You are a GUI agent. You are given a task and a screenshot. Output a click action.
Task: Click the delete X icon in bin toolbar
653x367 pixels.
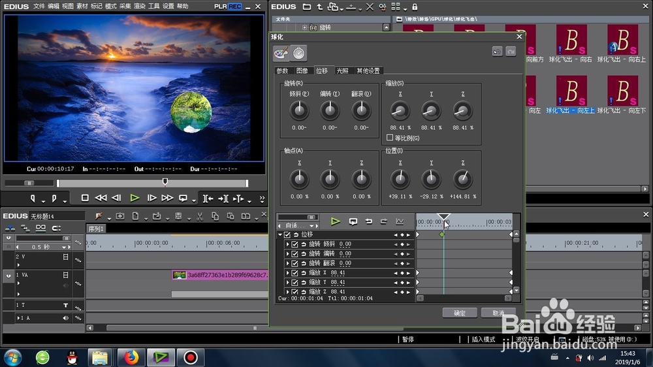(x=370, y=7)
